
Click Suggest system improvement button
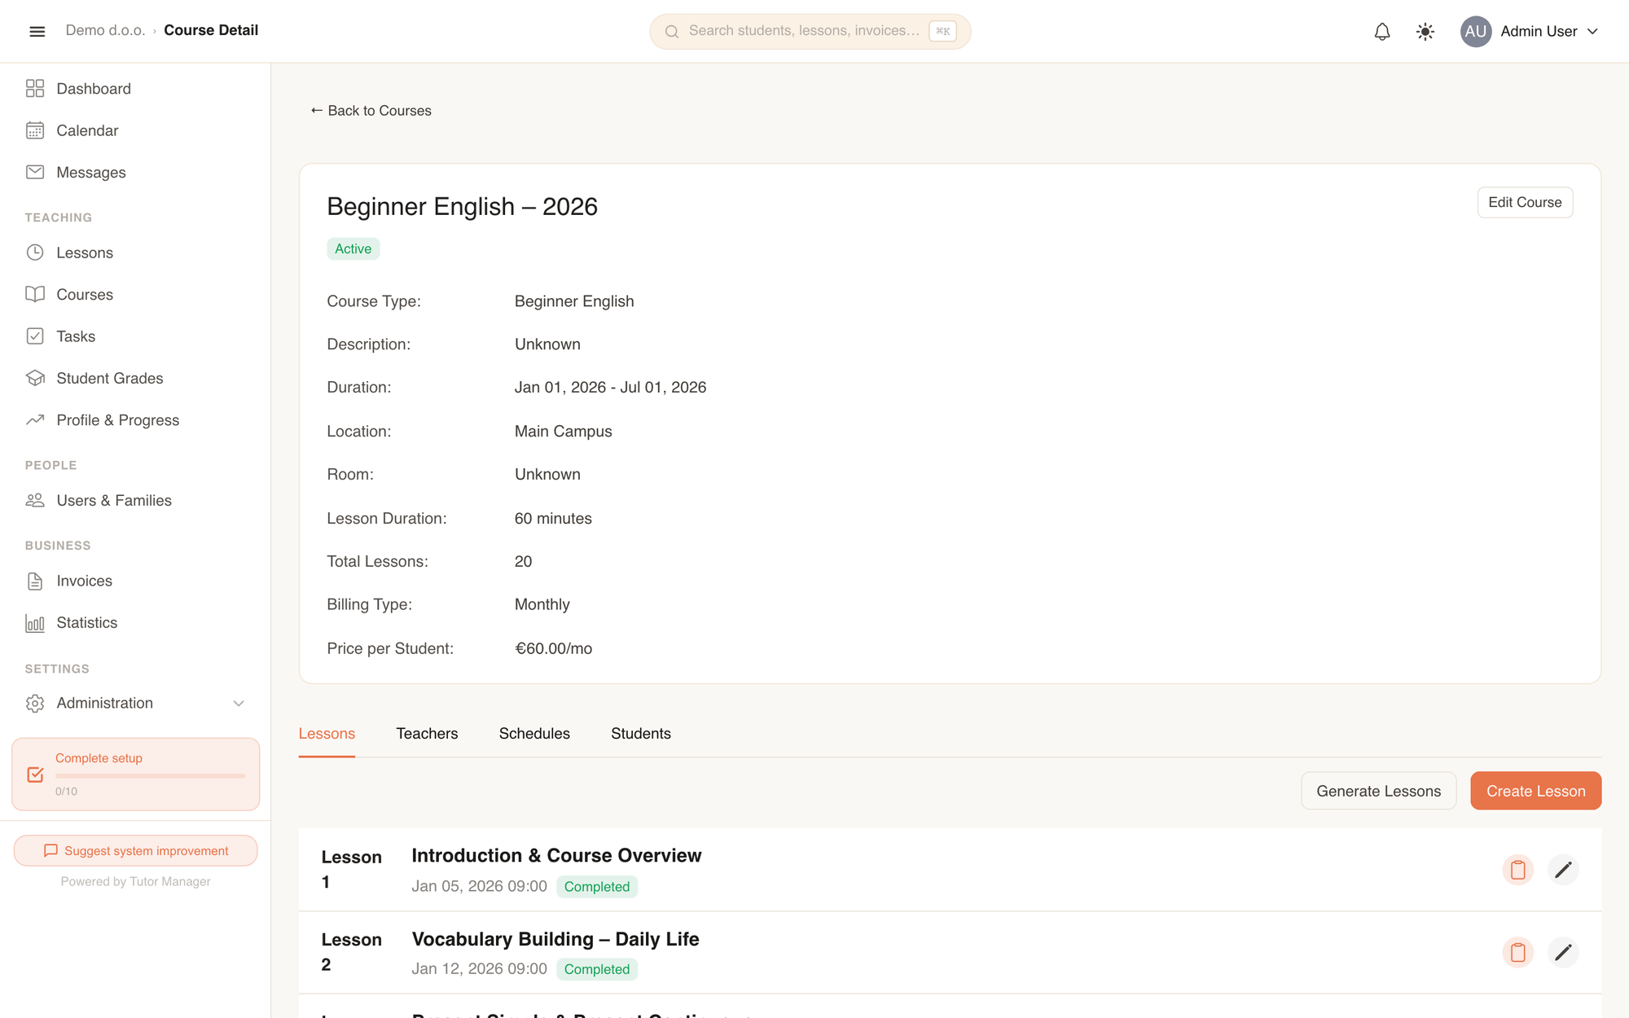click(135, 850)
